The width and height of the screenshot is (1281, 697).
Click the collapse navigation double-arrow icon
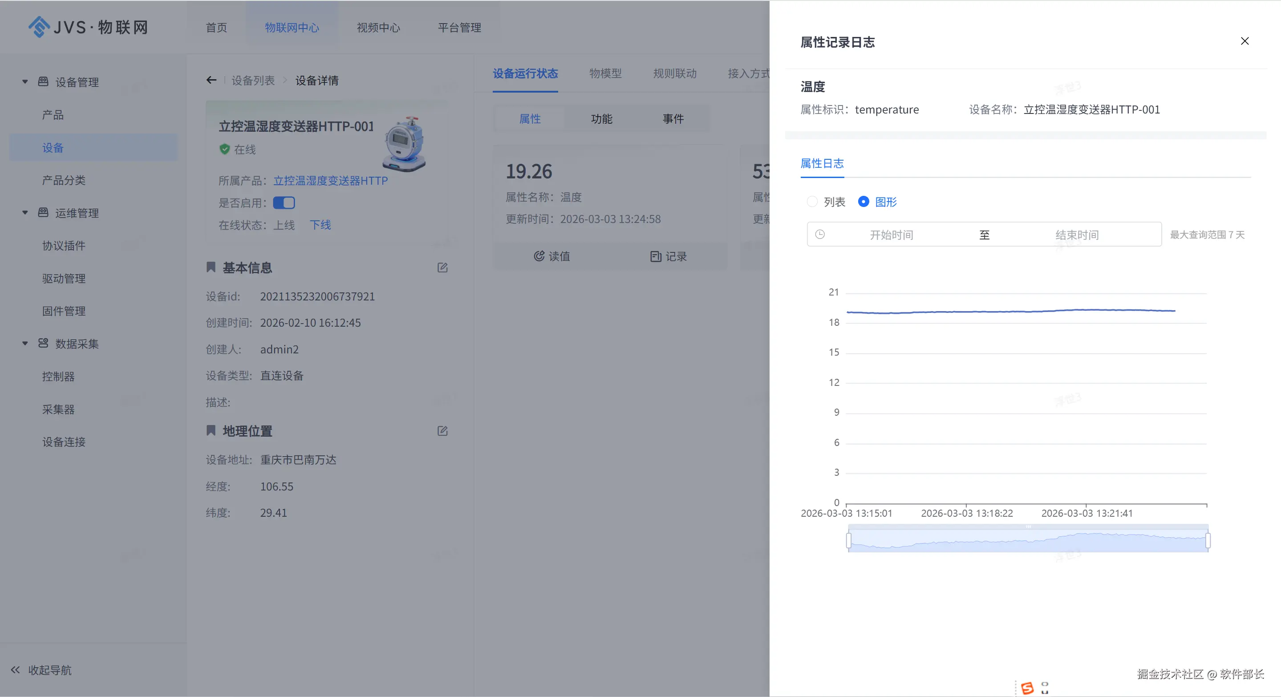click(x=16, y=670)
